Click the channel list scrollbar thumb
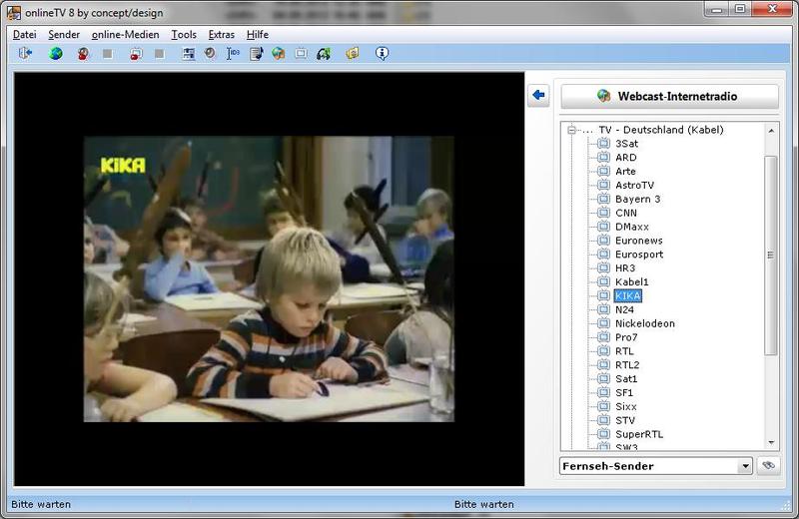Viewport: 799px width, 519px height. (x=771, y=256)
